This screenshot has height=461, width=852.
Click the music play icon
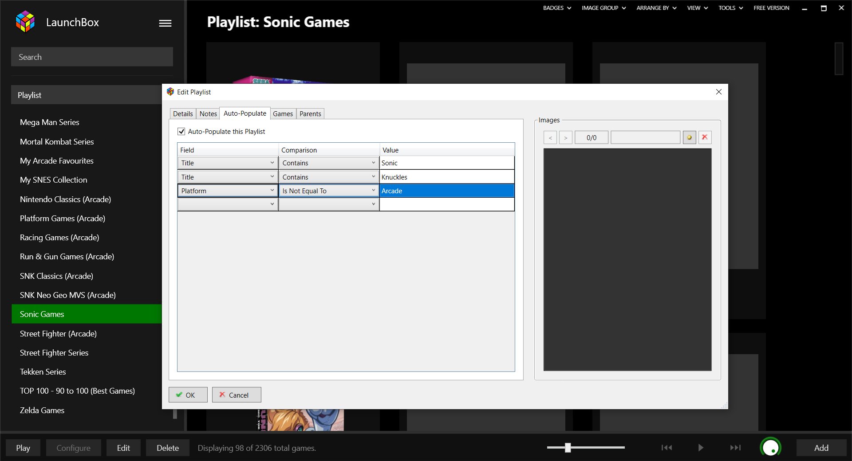pos(701,448)
